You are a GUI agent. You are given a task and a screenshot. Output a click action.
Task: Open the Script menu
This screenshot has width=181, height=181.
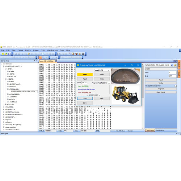point(43,50)
